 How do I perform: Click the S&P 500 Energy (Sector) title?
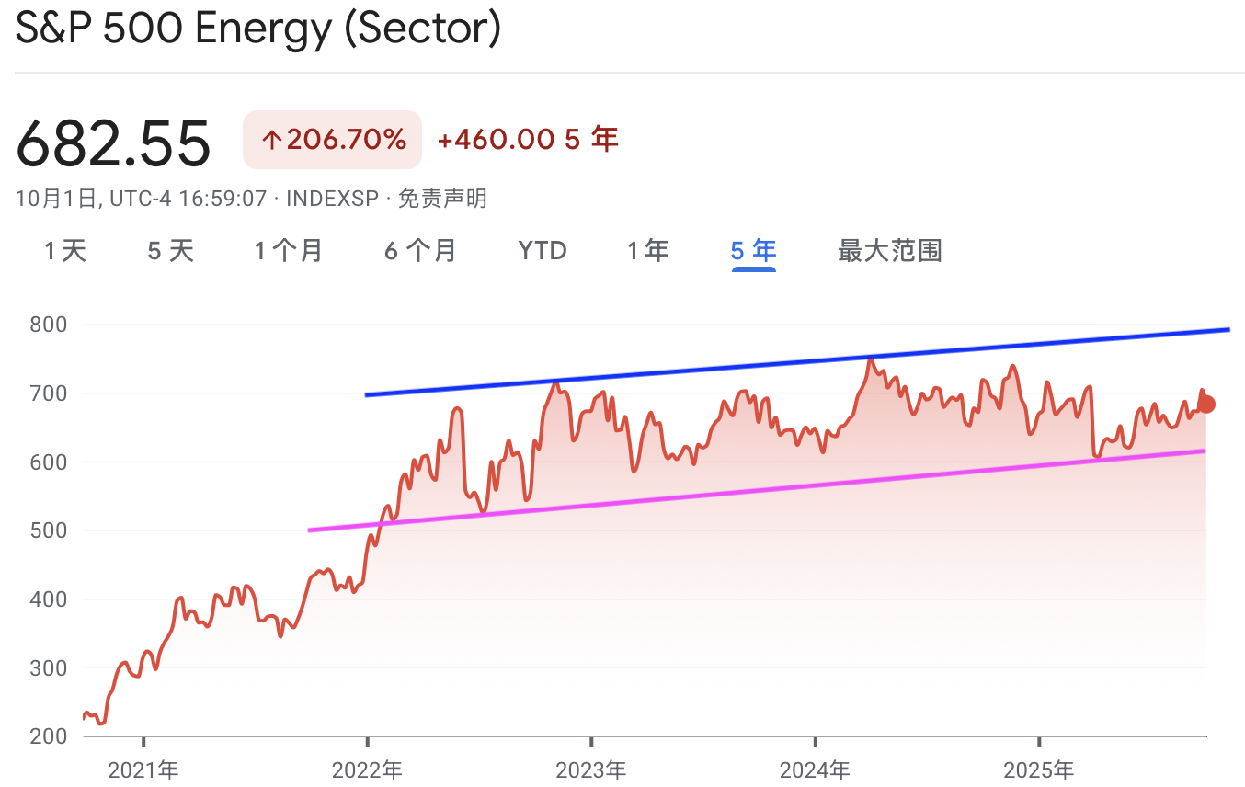click(x=259, y=29)
